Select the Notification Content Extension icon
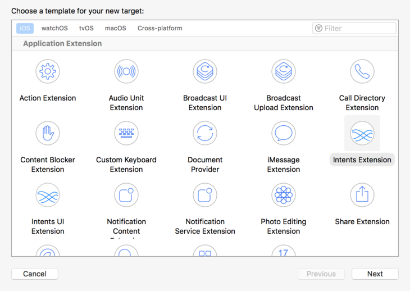 [x=126, y=195]
